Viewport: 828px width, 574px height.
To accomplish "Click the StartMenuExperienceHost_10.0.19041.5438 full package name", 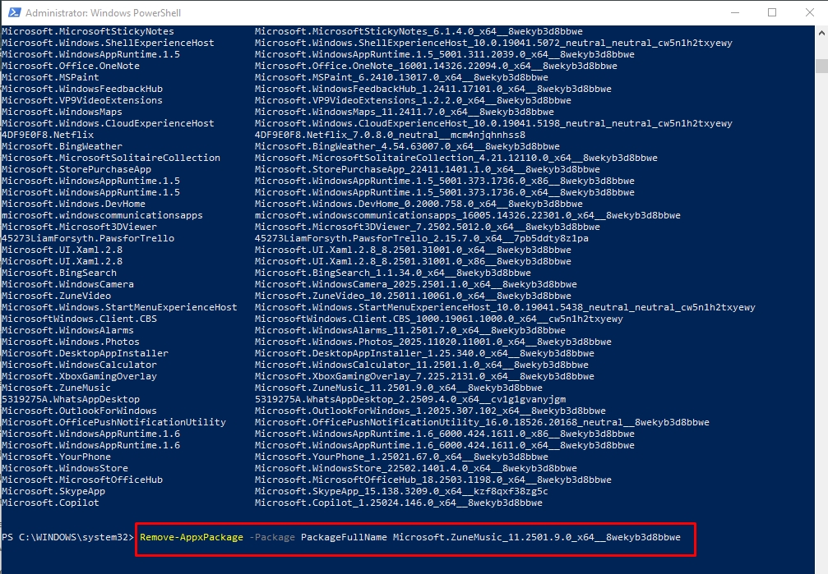I will [x=506, y=307].
